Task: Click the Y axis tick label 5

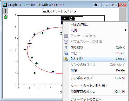Action: pos(15,15)
